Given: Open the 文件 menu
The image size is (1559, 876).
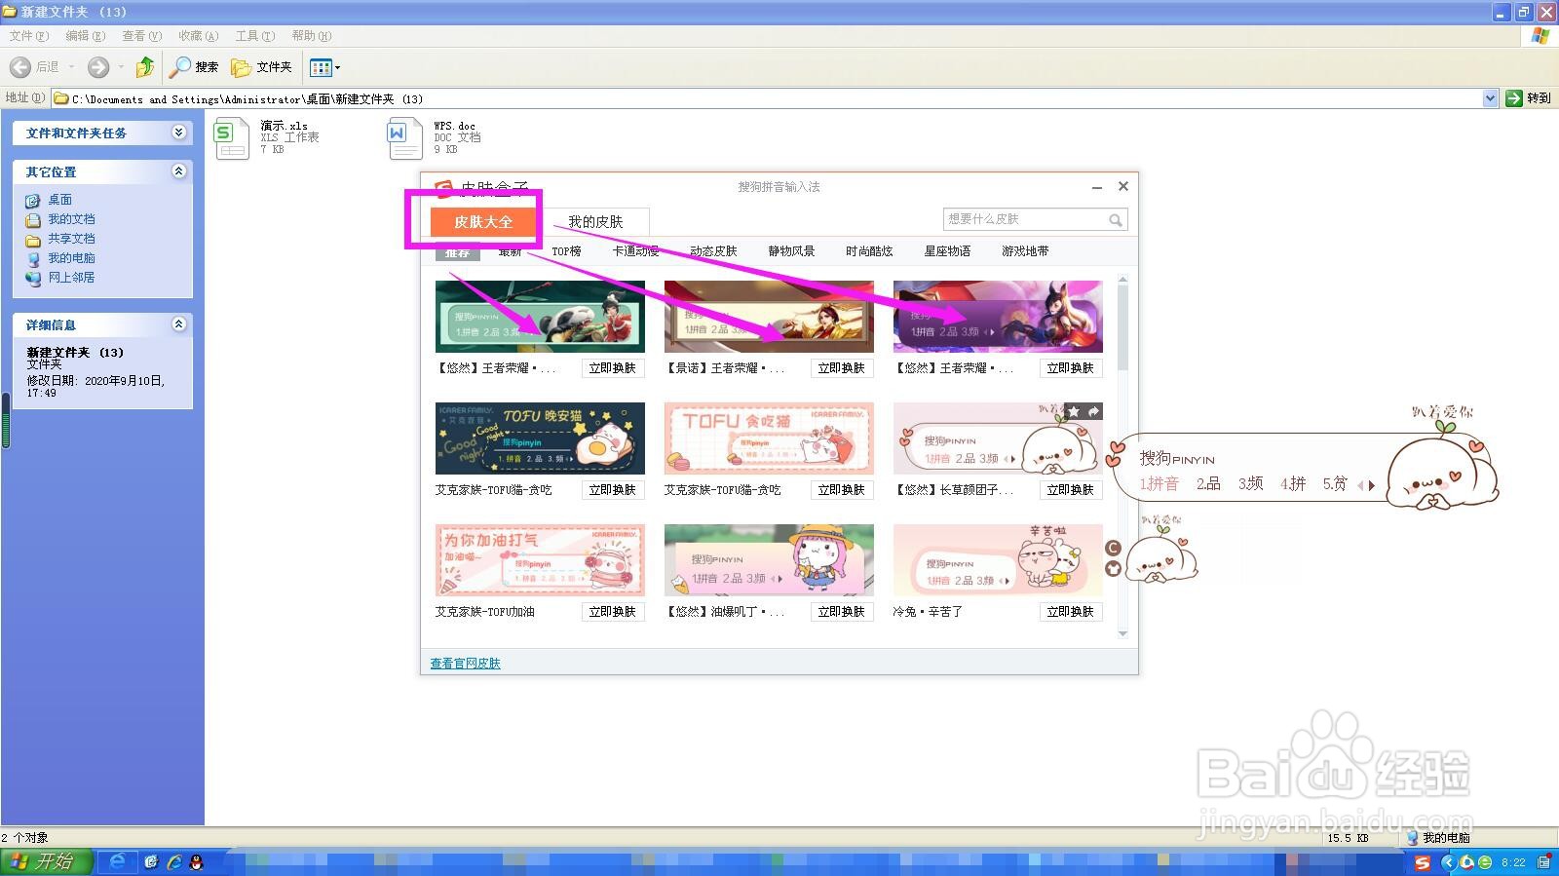Looking at the screenshot, I should tap(28, 36).
